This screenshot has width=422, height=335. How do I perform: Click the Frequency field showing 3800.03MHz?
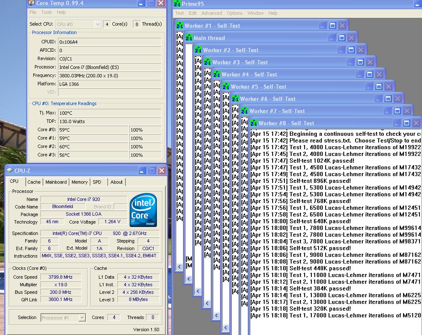point(109,76)
